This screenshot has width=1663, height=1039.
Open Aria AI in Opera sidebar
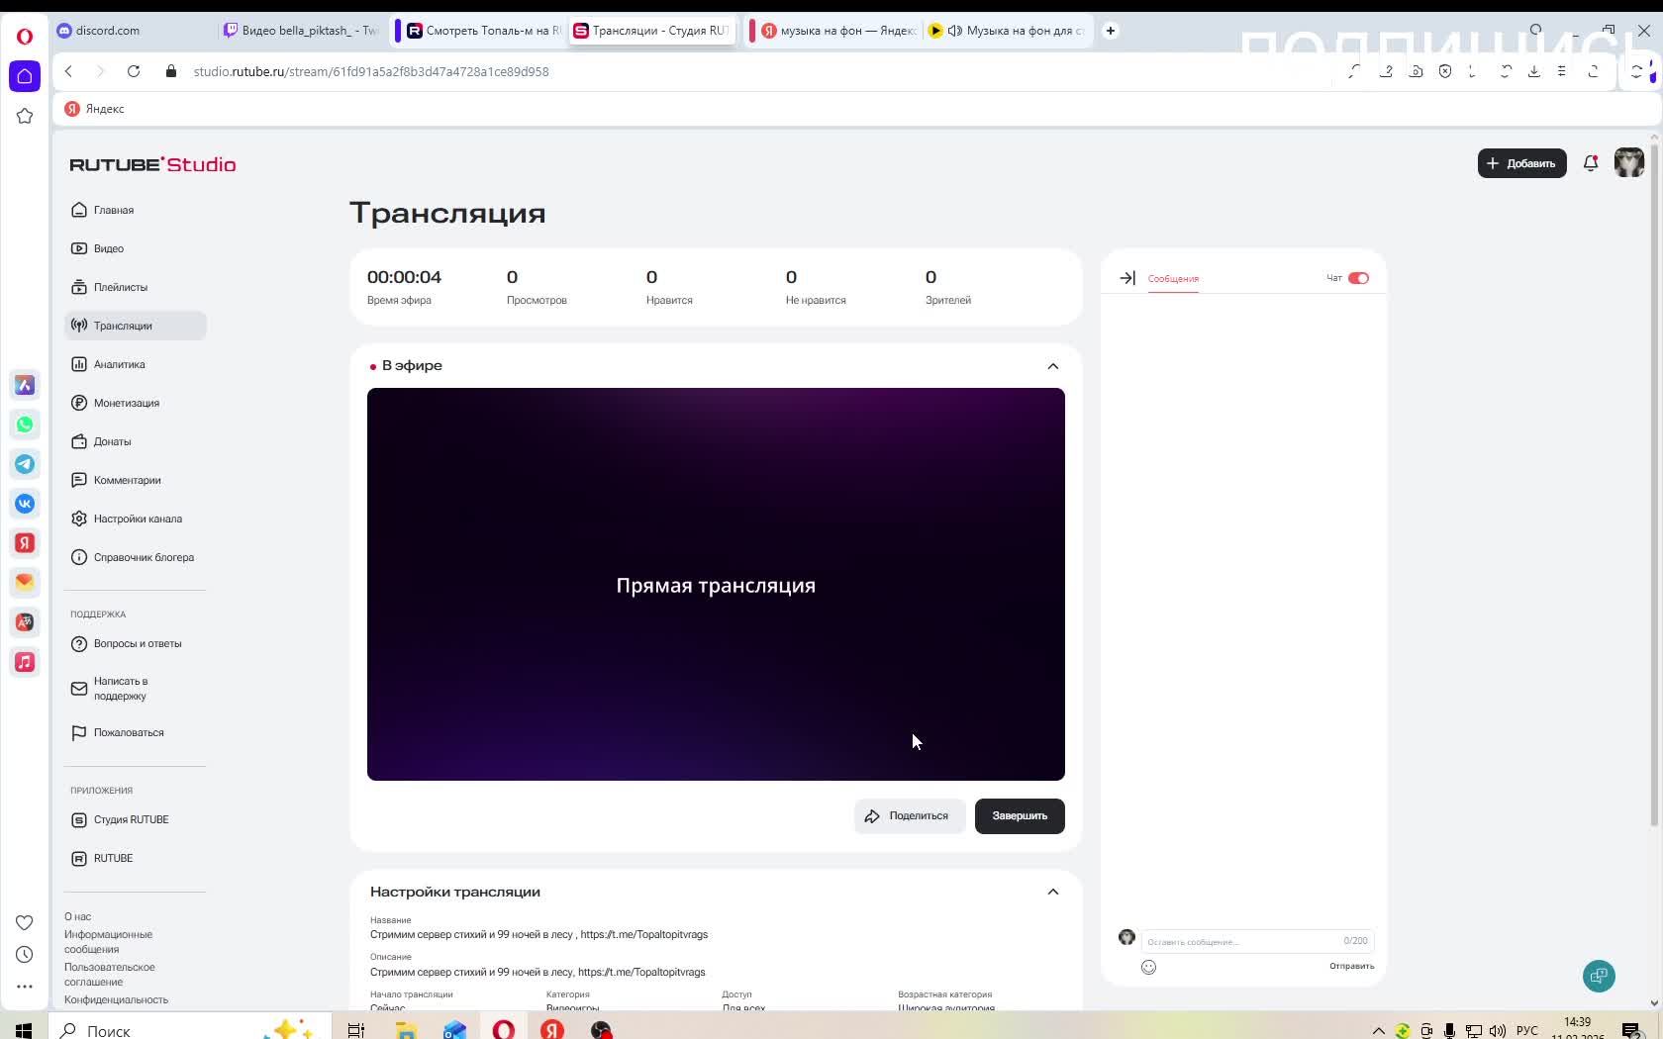coord(25,385)
